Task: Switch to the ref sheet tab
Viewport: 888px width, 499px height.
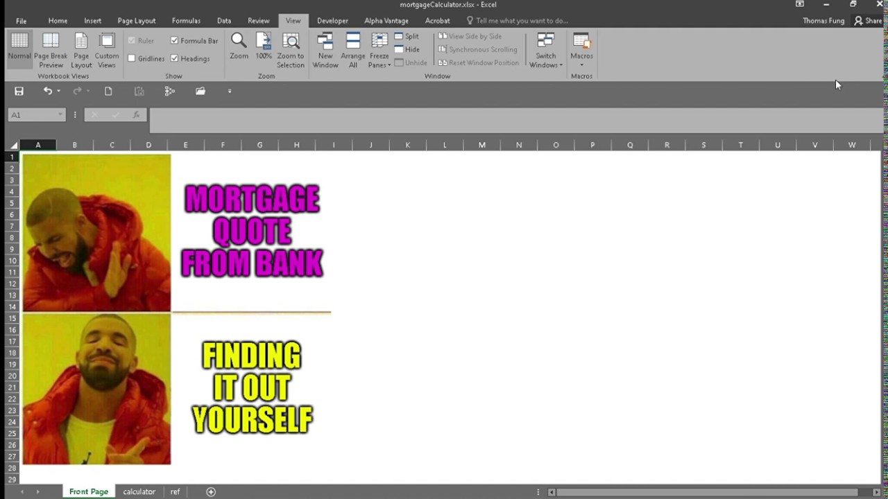Action: [175, 491]
